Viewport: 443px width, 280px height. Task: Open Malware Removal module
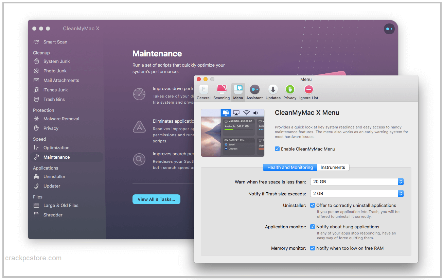(56, 119)
